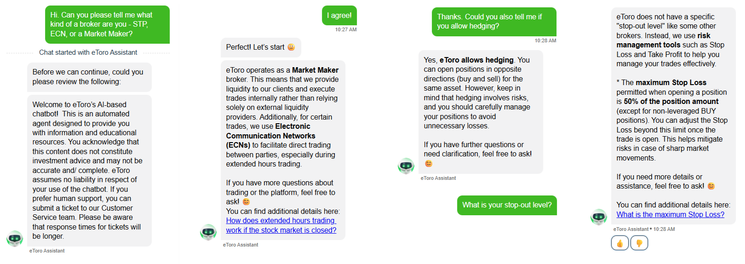This screenshot has height=264, width=745.
Task: Click the thumbs up feedback button
Action: [620, 243]
